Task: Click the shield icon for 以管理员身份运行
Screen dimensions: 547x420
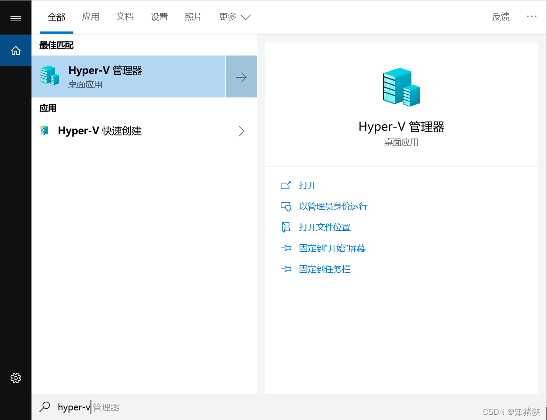Action: pos(286,206)
